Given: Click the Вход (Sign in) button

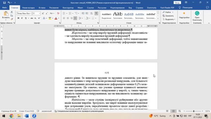Looking at the screenshot, I should click(x=177, y=3).
